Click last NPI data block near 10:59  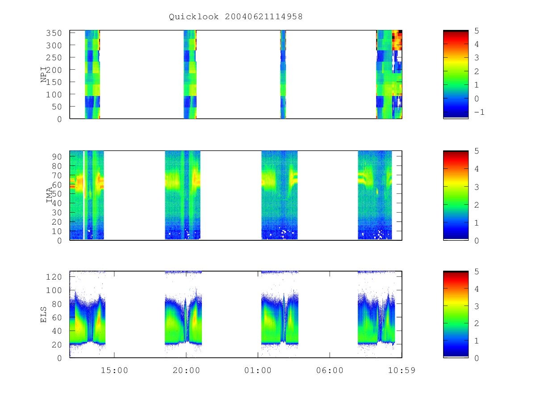click(389, 74)
